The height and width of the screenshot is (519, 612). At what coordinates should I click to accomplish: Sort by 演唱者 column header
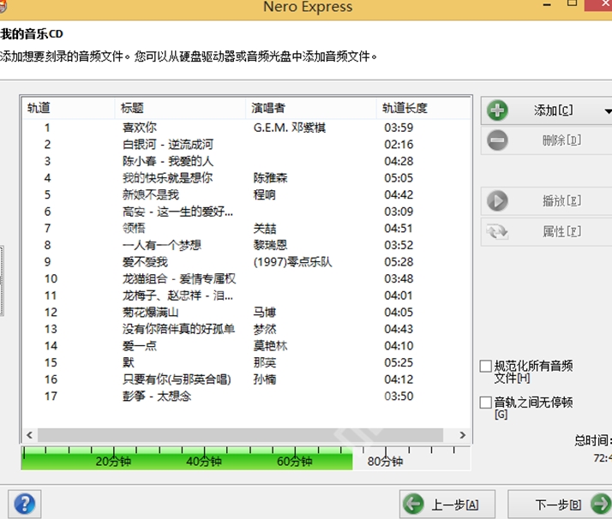pos(310,108)
